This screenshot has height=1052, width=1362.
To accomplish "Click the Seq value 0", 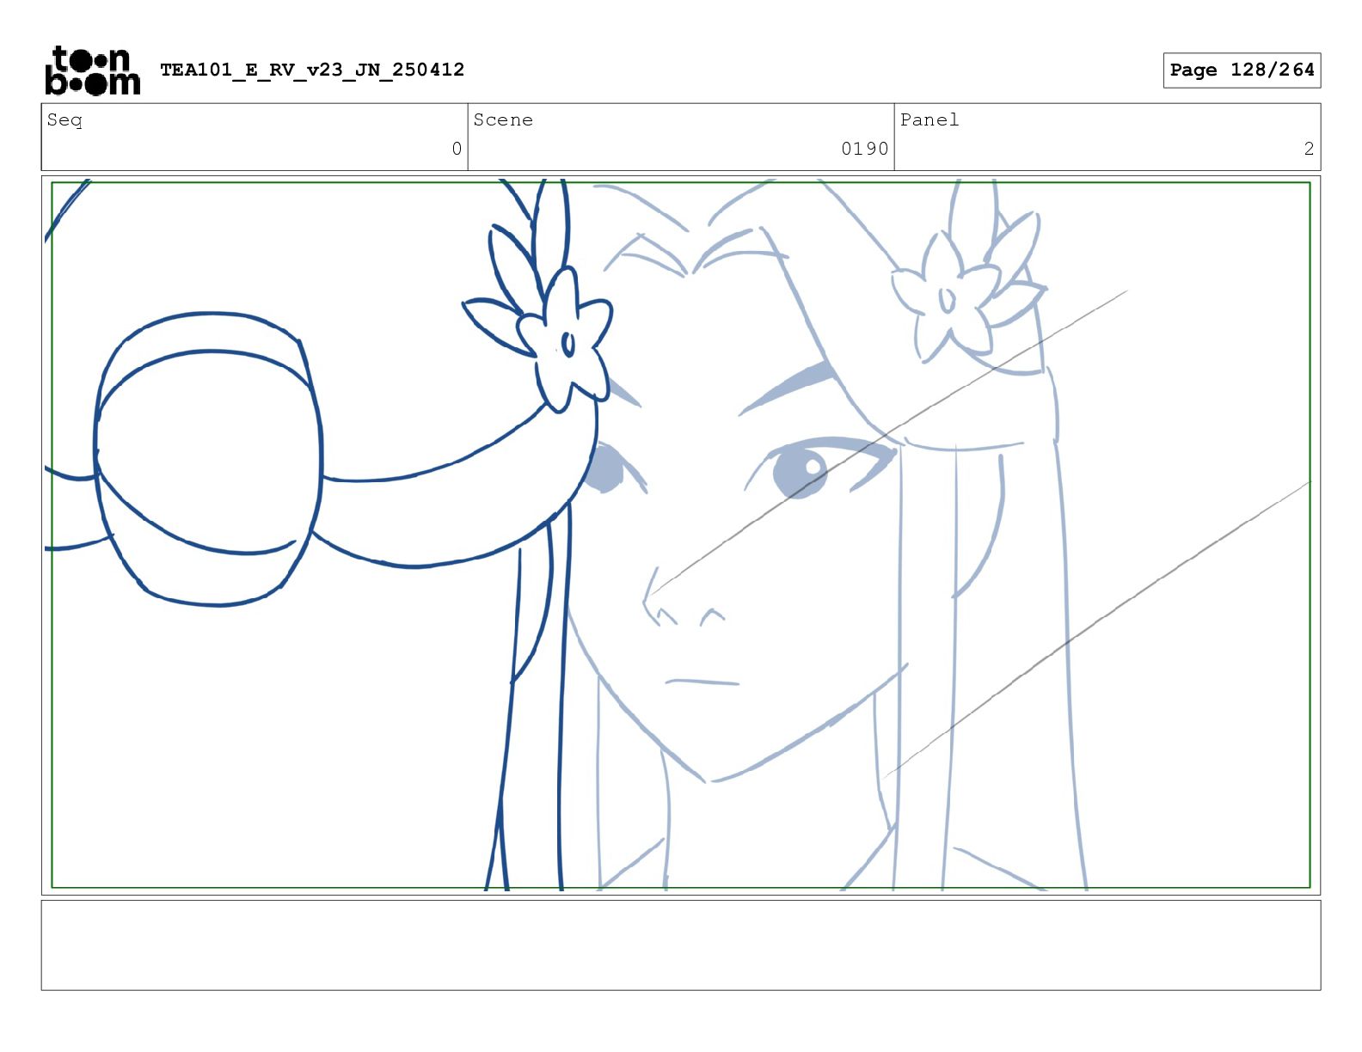I will (457, 149).
